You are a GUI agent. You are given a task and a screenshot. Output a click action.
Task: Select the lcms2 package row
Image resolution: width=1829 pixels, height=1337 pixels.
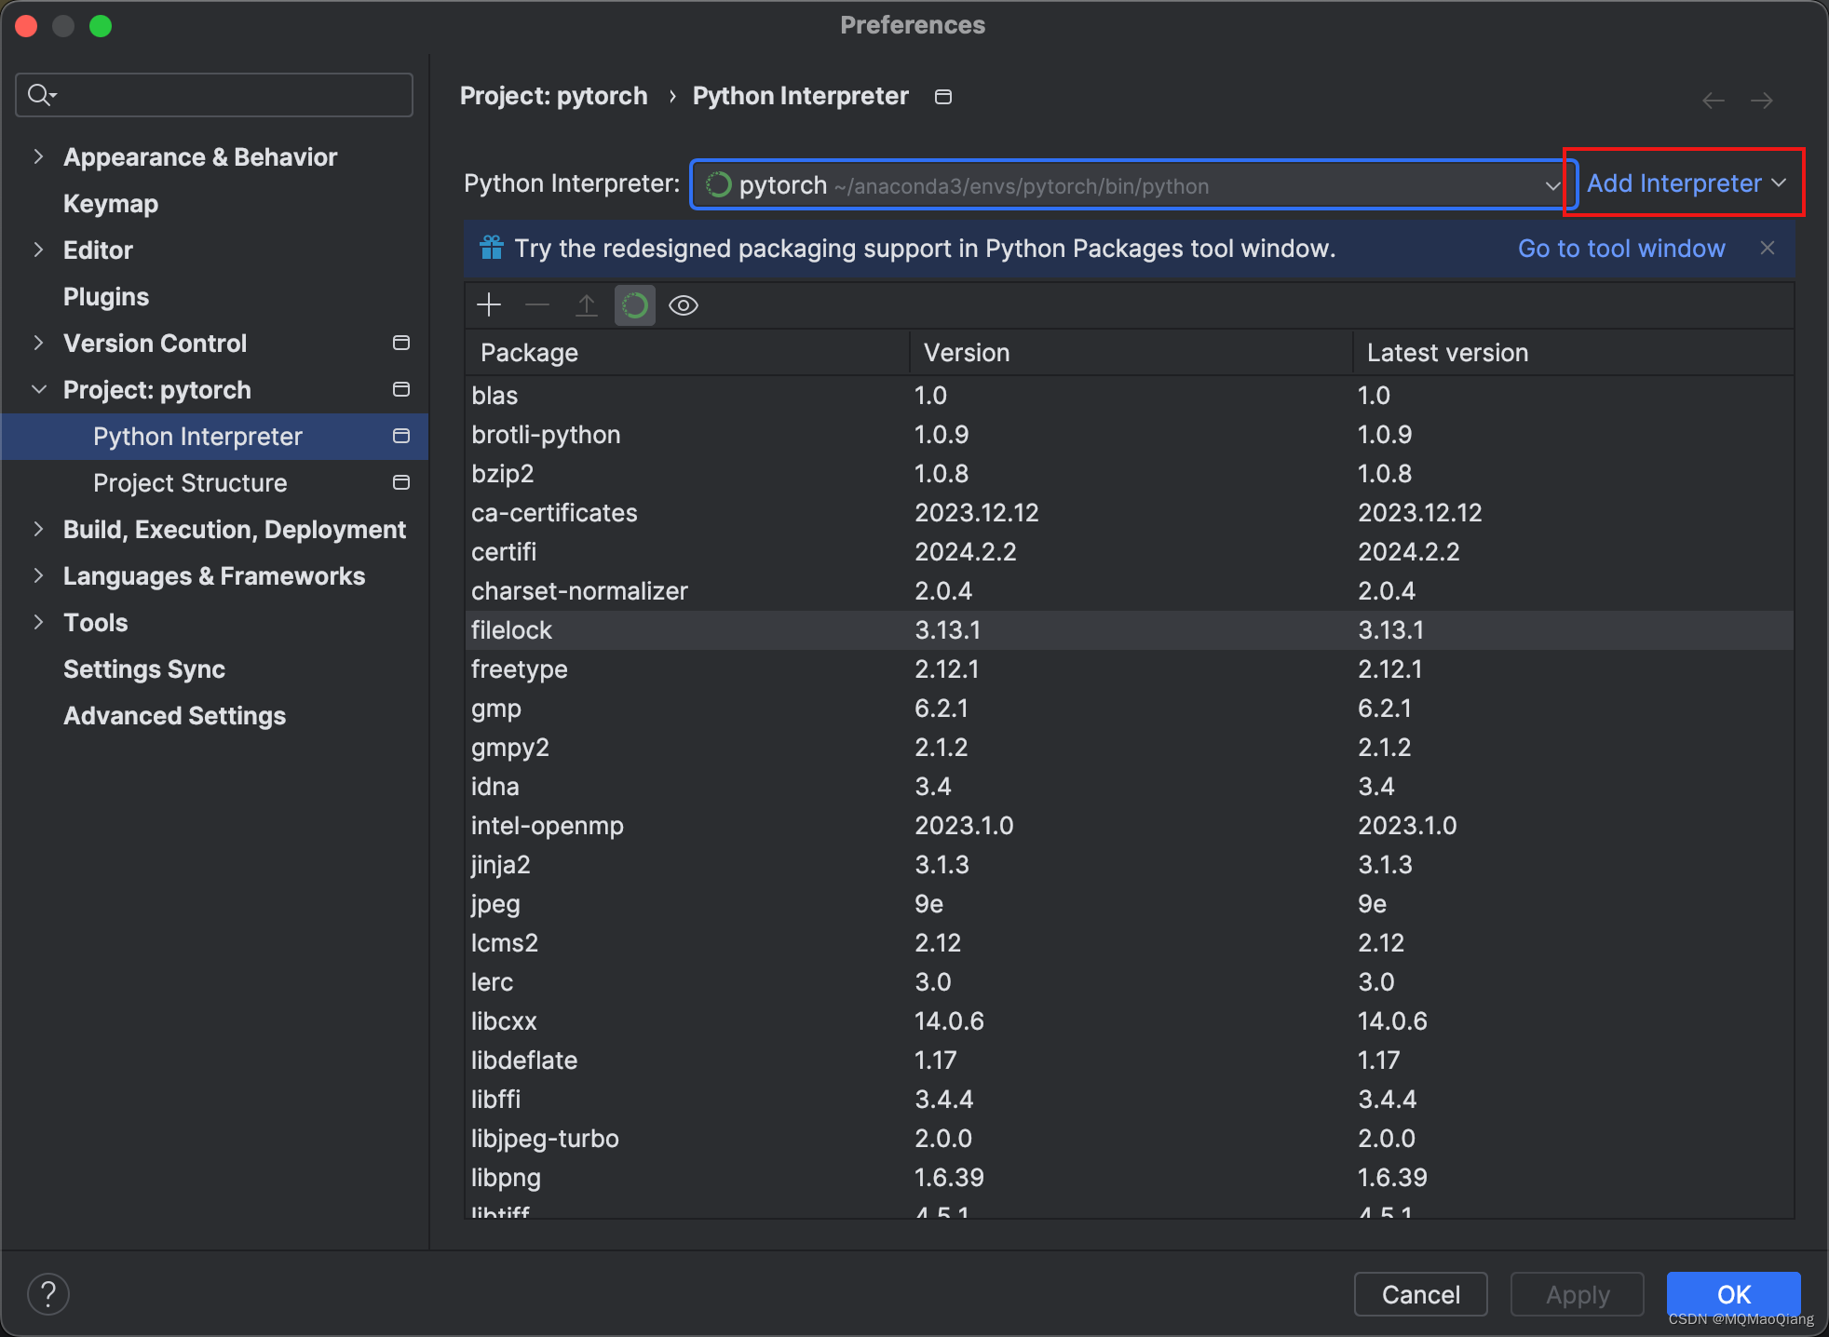[1130, 943]
